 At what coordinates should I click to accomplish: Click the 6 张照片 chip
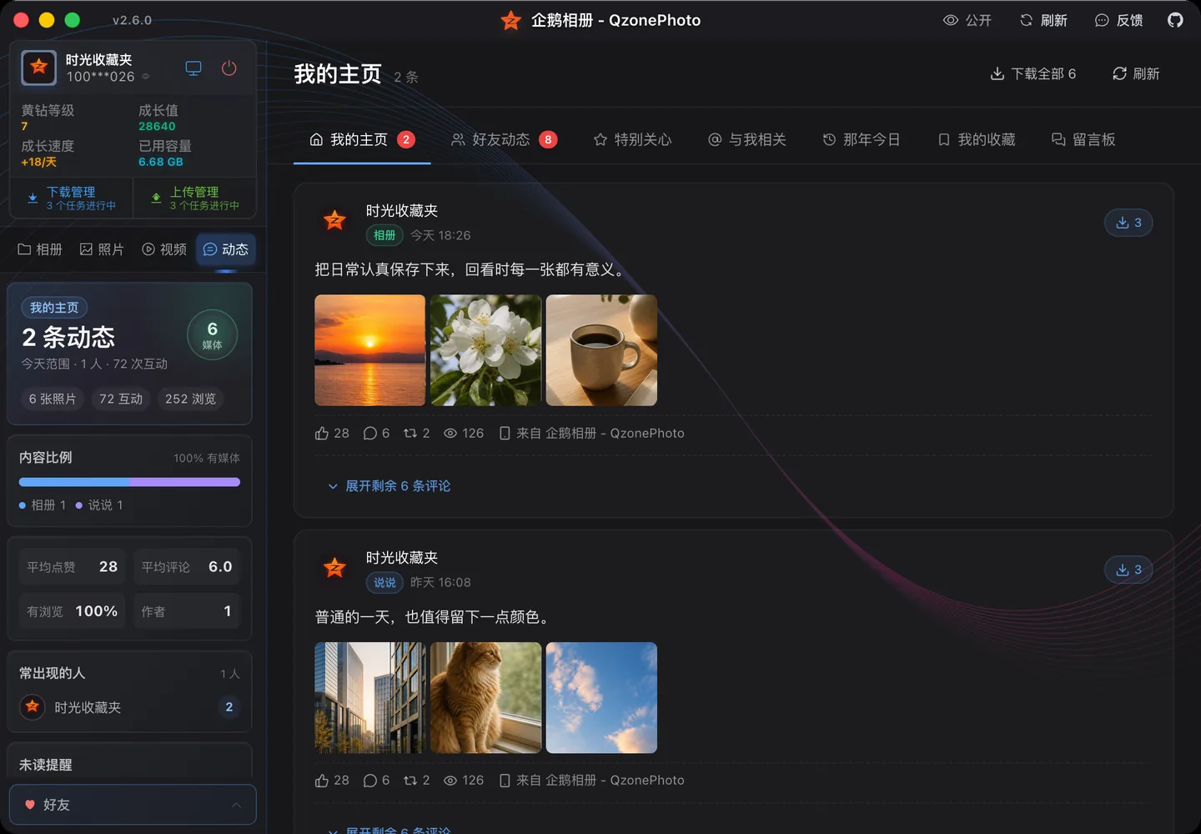pyautogui.click(x=53, y=399)
